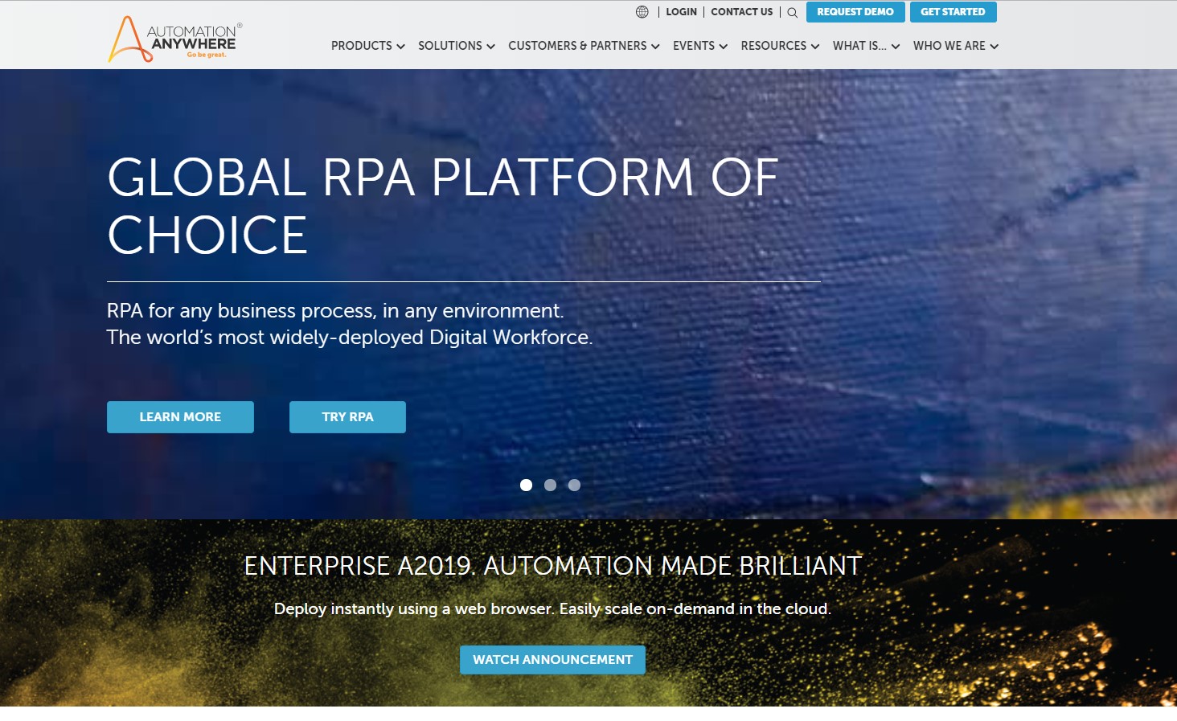This screenshot has height=721, width=1177.
Task: Select the third carousel slide dot
Action: coord(574,485)
